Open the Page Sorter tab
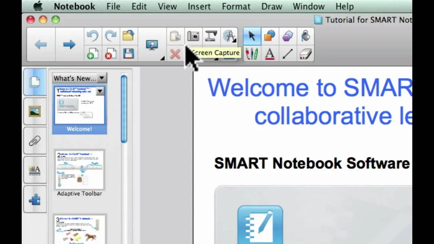Screen dimensions: 434x244 [35, 82]
